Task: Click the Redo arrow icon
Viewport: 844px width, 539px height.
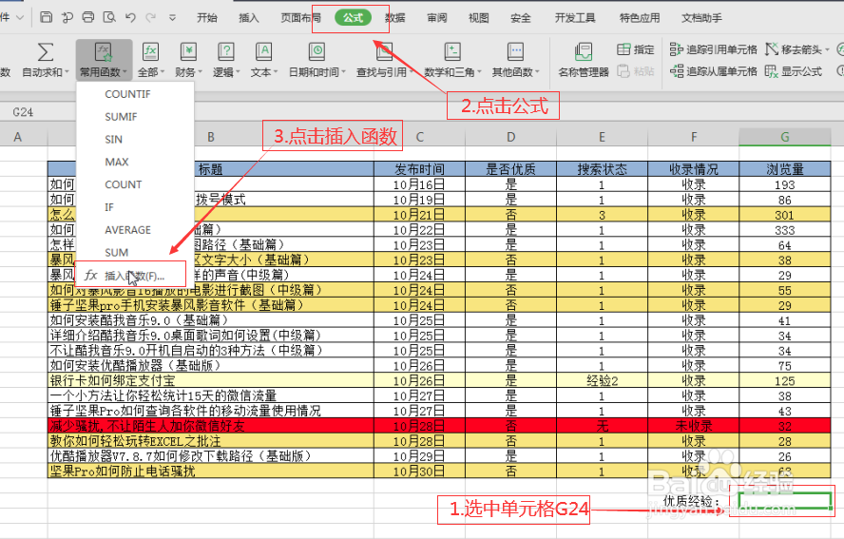Action: coord(151,17)
